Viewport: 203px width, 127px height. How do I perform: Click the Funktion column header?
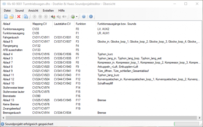pos(85,24)
